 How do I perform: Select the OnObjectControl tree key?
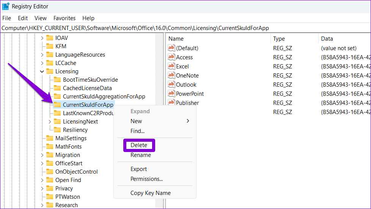pos(76,172)
